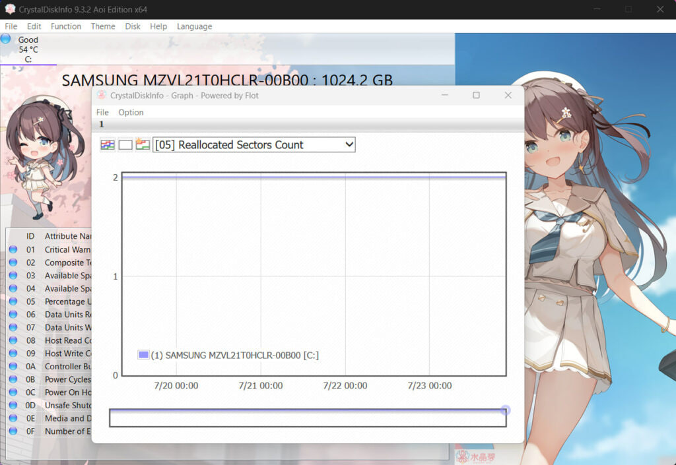
Task: Open Edit menu in main window
Action: [x=34, y=26]
